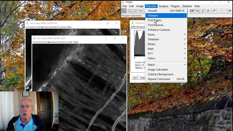Minimize the QAPB-10.tif image window
The width and height of the screenshot is (233, 131).
(x=106, y=38)
